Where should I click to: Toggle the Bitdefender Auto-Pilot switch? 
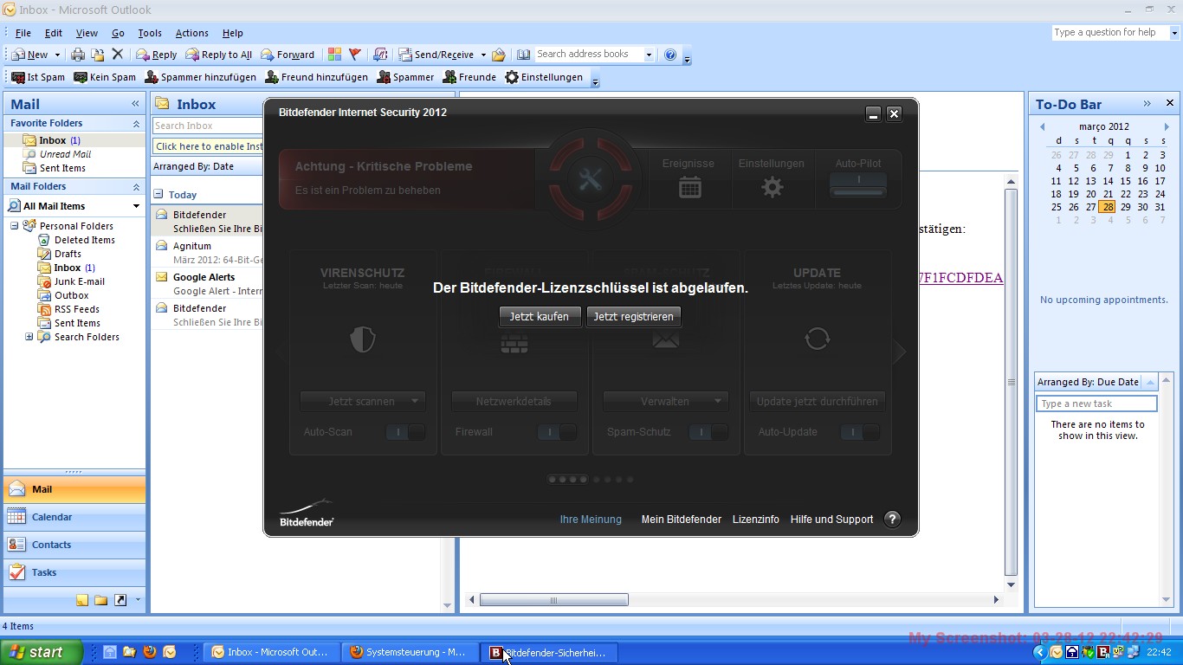858,184
